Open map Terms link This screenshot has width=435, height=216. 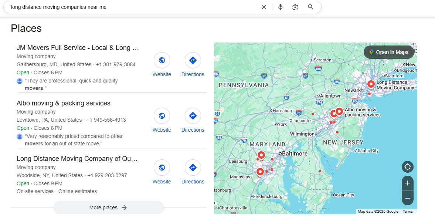(408, 212)
